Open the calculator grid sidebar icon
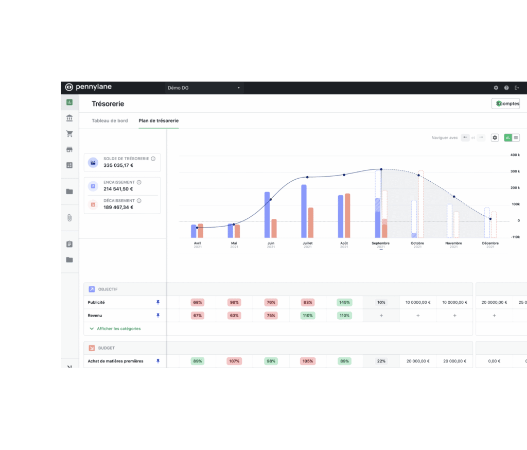This screenshot has height=450, width=527. pyautogui.click(x=69, y=165)
